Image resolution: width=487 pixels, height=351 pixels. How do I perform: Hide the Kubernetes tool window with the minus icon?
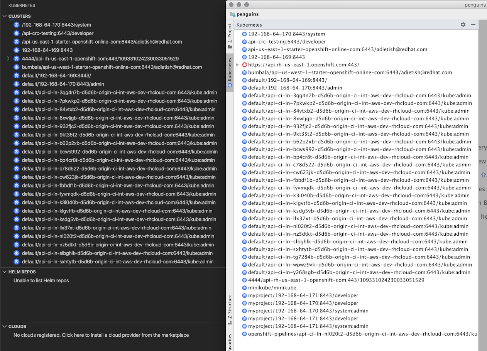(x=473, y=25)
